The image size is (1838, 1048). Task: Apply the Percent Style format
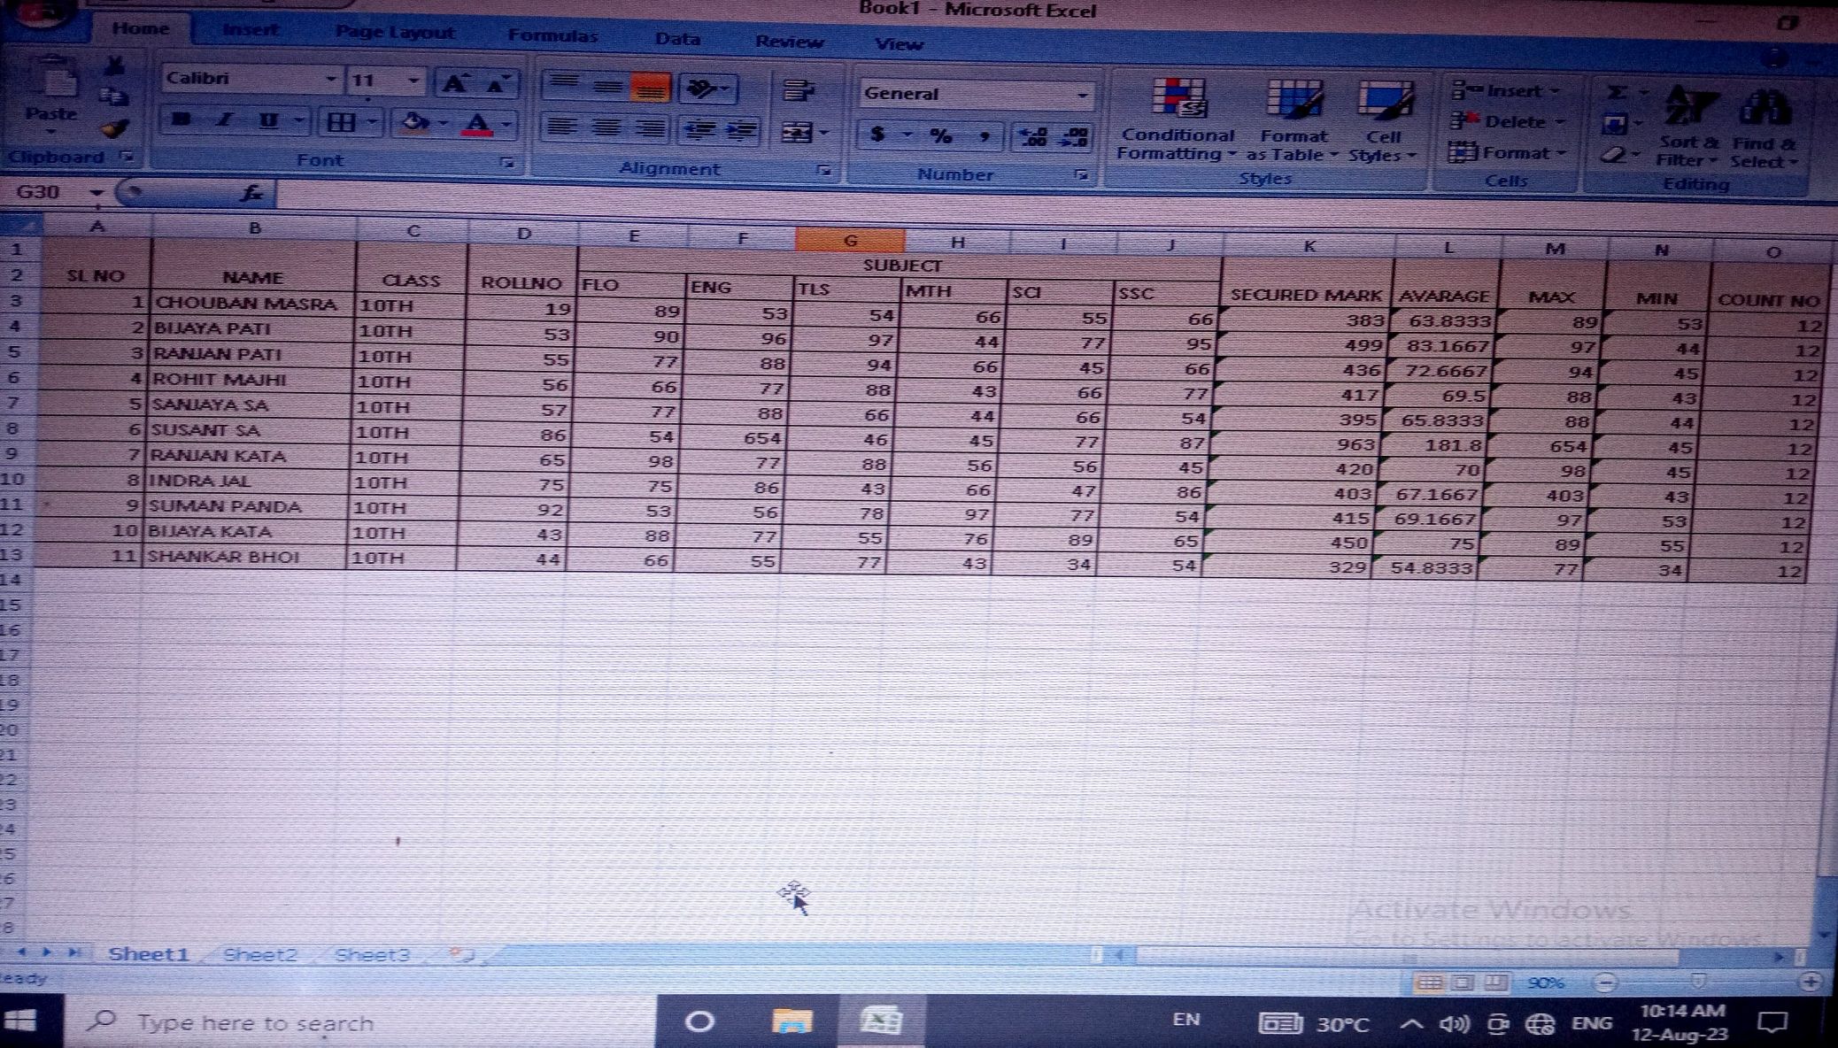tap(940, 135)
